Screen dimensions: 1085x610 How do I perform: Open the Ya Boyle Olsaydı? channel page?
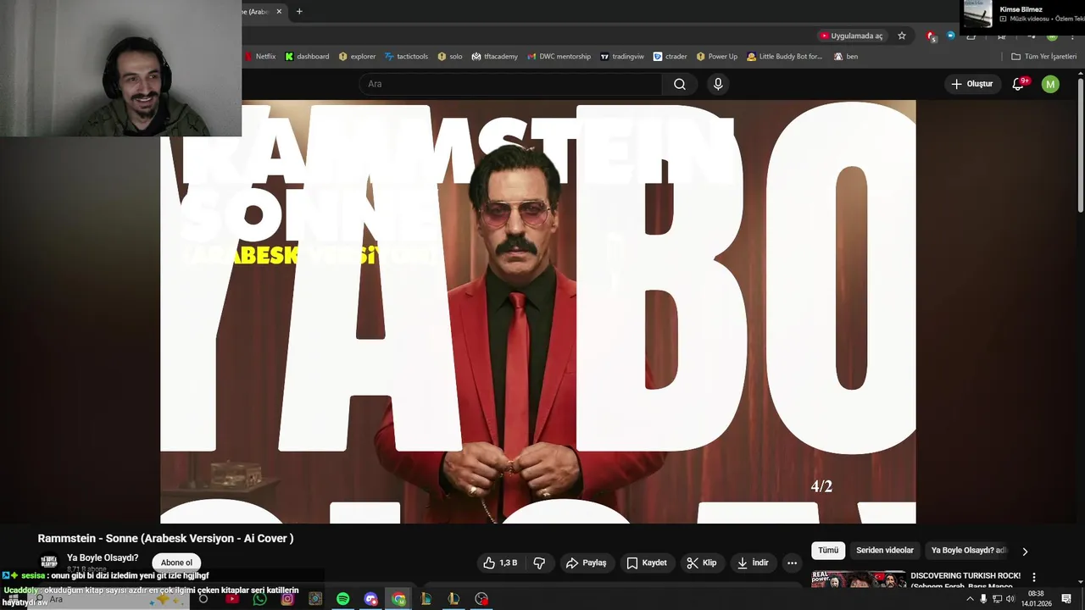click(x=103, y=557)
